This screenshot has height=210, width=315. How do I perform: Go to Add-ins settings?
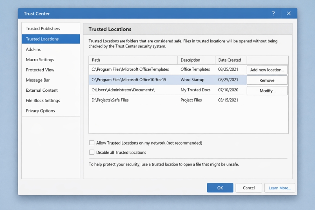[33, 49]
